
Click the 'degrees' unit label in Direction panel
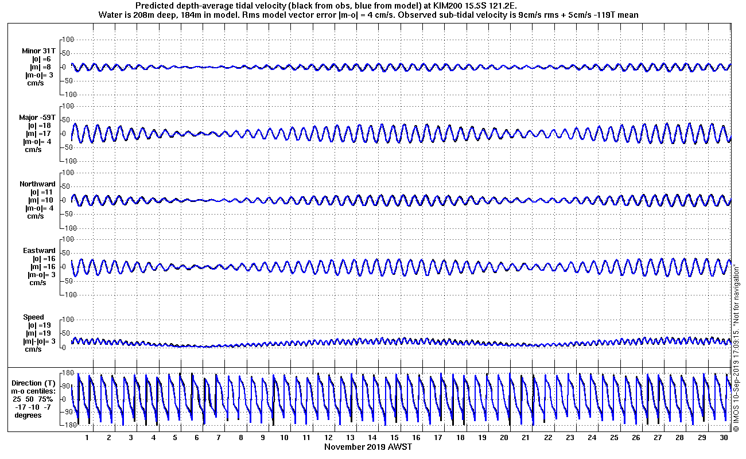(x=28, y=415)
